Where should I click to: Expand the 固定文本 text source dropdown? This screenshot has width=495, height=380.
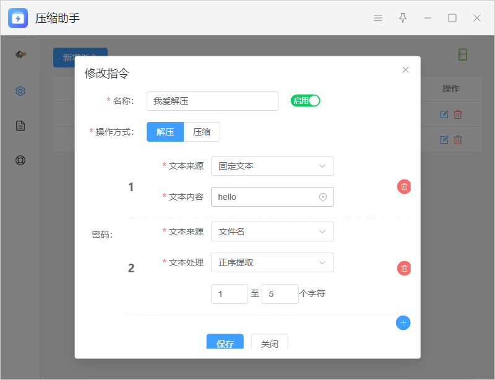[x=272, y=166]
